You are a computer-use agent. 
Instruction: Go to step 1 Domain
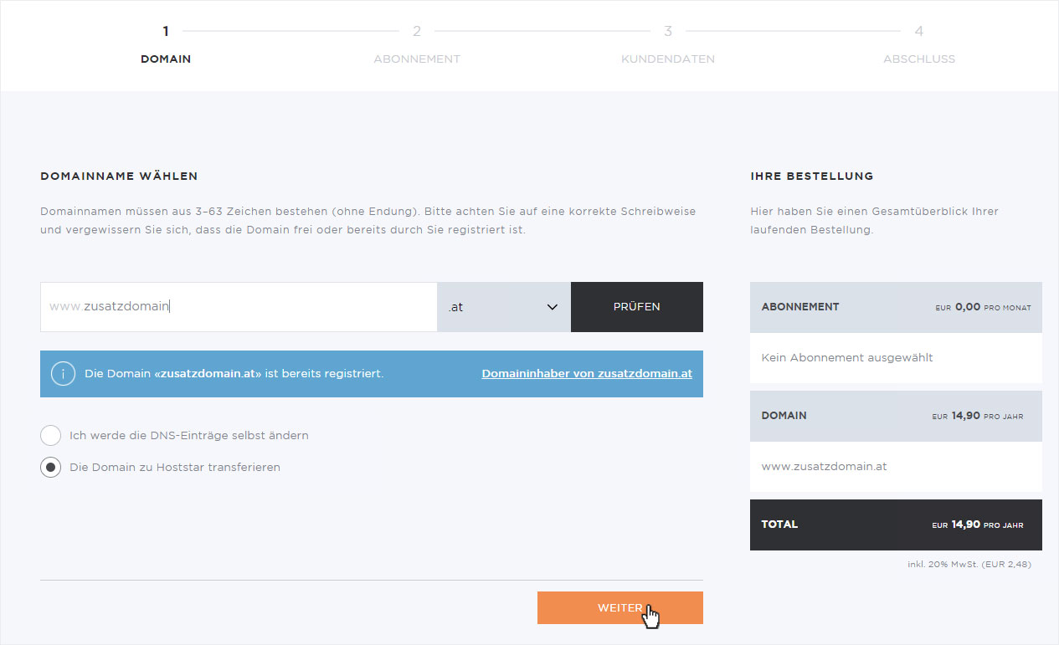[x=166, y=45]
